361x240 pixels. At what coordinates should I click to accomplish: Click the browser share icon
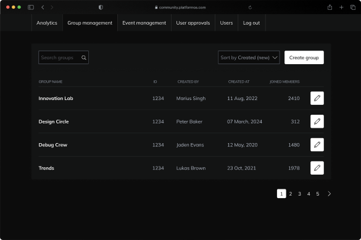(x=330, y=7)
